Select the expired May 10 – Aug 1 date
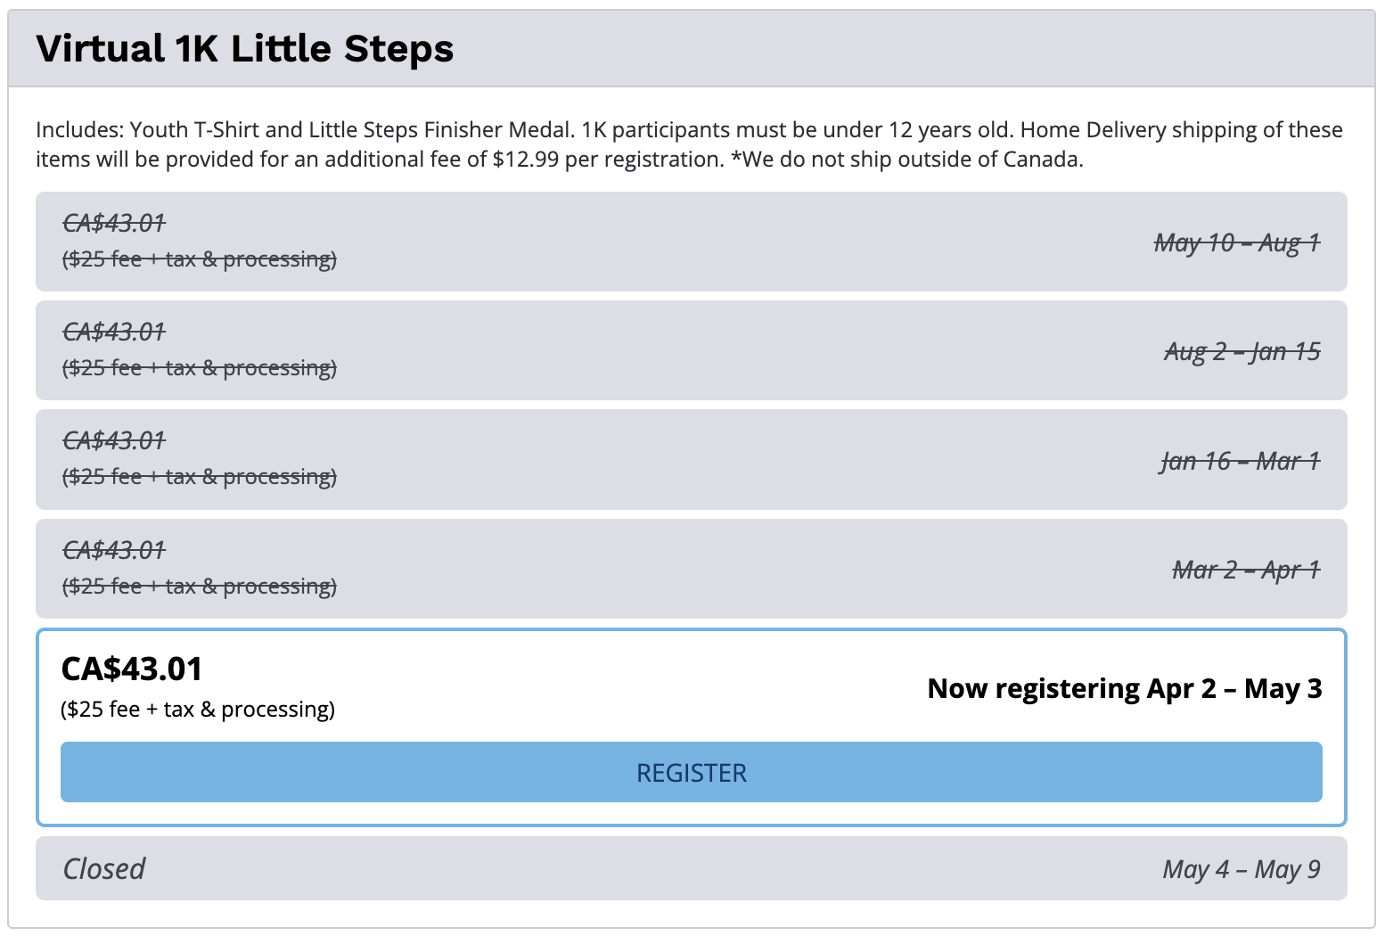Screen dimensions: 1385x936 coord(1237,242)
